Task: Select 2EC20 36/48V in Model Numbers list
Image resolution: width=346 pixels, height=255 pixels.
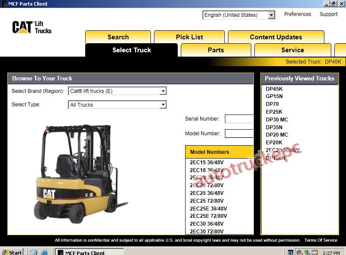Action: (x=207, y=178)
